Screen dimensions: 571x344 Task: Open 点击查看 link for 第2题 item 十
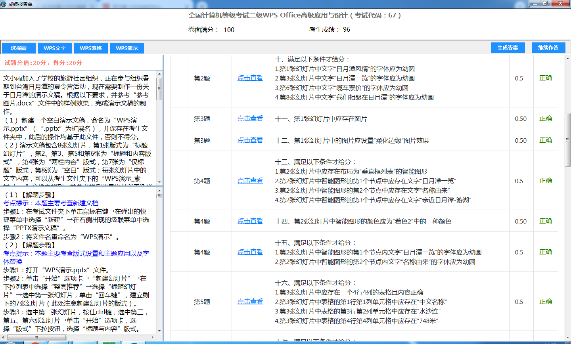[250, 78]
